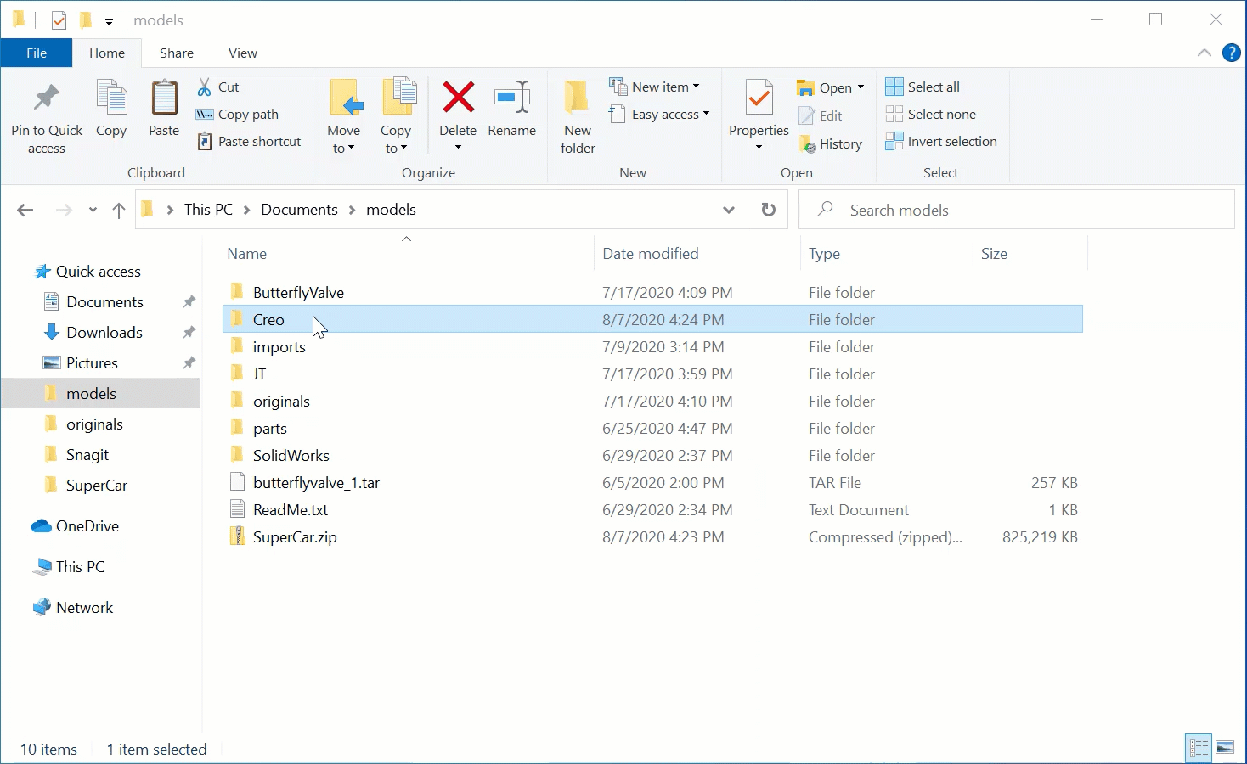Choose Select none in ribbon

(x=931, y=114)
